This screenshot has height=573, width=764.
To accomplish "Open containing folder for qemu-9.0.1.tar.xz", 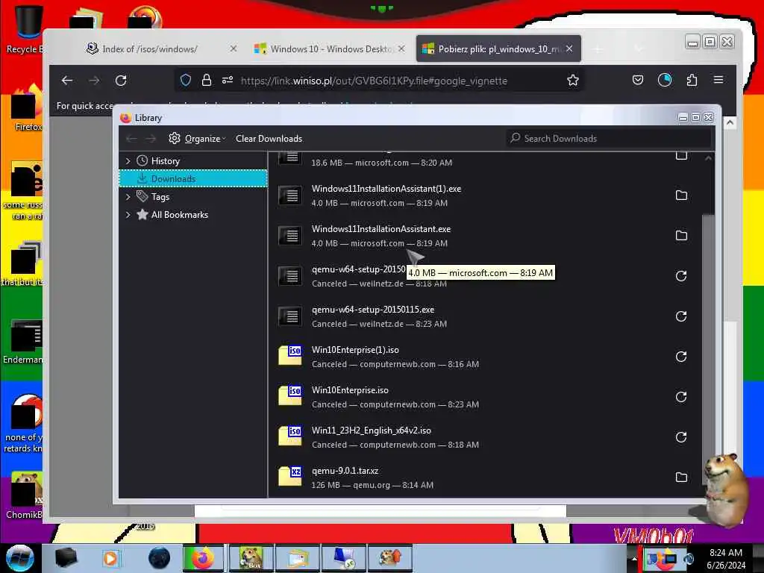I will pos(681,477).
